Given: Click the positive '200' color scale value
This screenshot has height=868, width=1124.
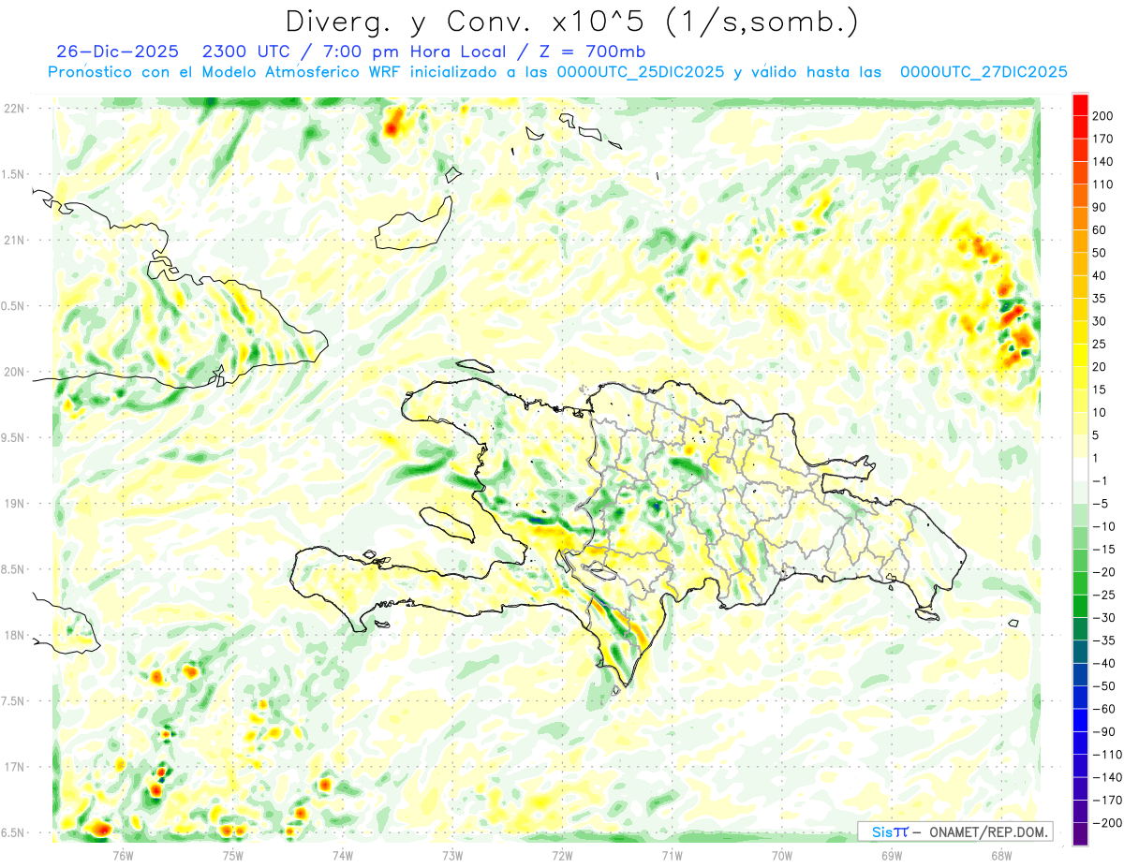Looking at the screenshot, I should pos(1102,116).
